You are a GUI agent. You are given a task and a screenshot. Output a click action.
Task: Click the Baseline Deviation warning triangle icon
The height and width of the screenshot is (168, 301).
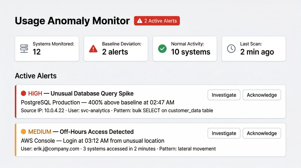[93, 48]
